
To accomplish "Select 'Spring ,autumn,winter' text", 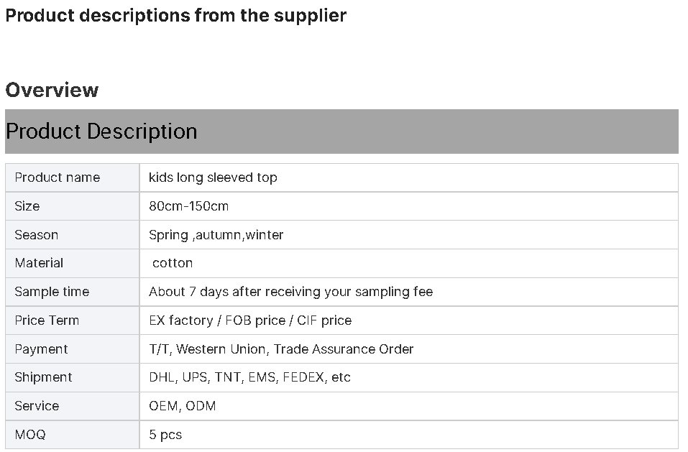I will (216, 235).
